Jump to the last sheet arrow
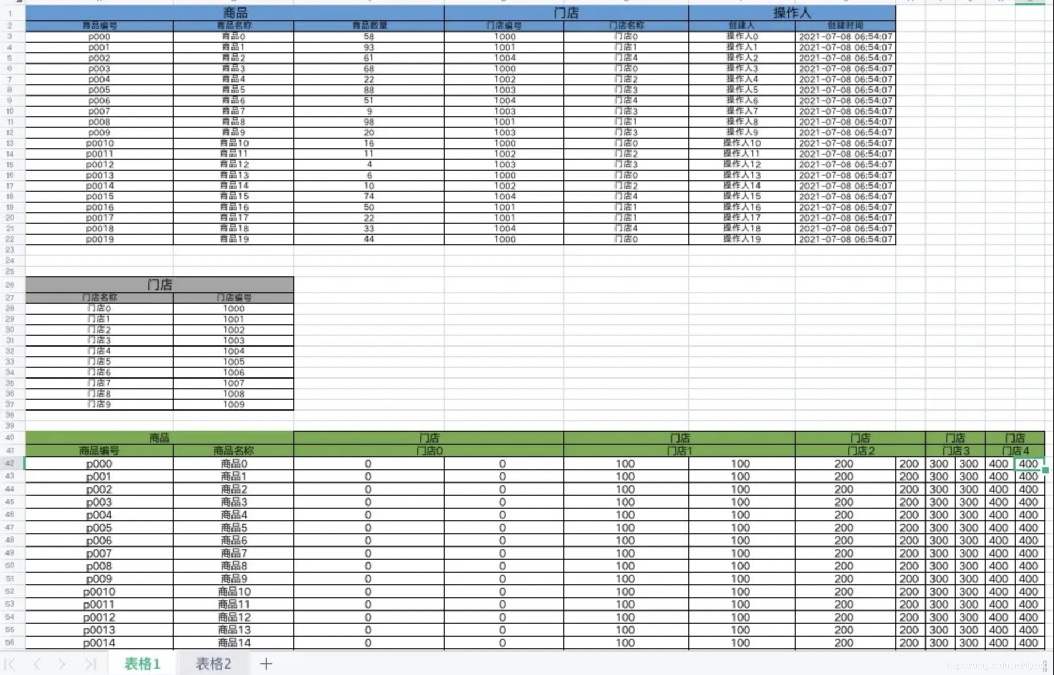1054x675 pixels. [90, 664]
